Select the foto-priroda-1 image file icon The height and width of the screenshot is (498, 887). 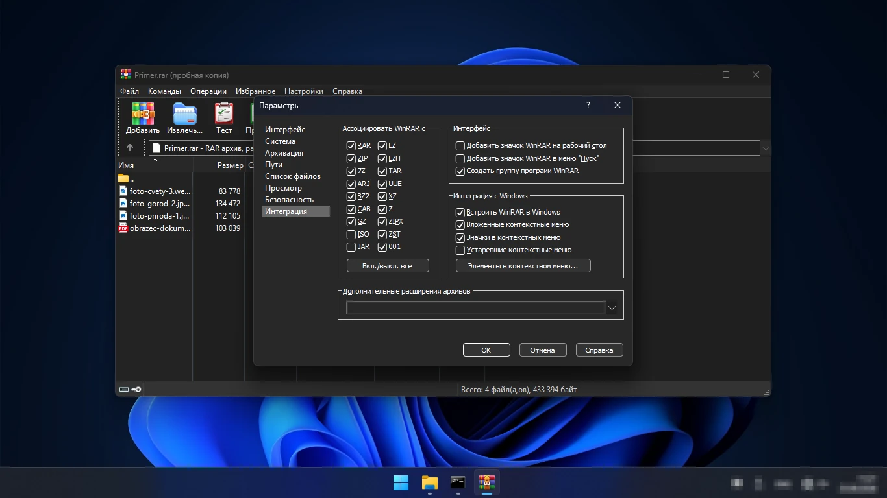coord(123,215)
